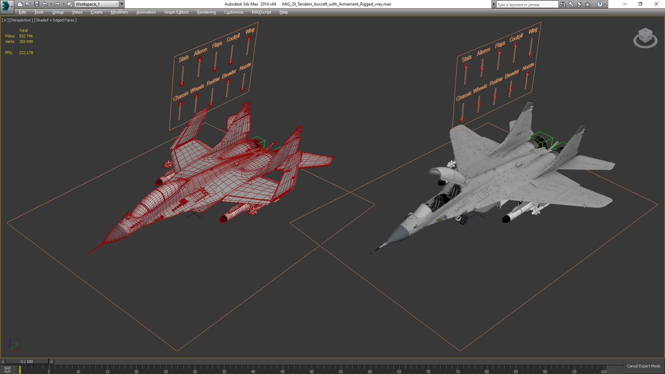The width and height of the screenshot is (665, 374).
Task: Redo action with the Redo arrow
Action: point(57,4)
